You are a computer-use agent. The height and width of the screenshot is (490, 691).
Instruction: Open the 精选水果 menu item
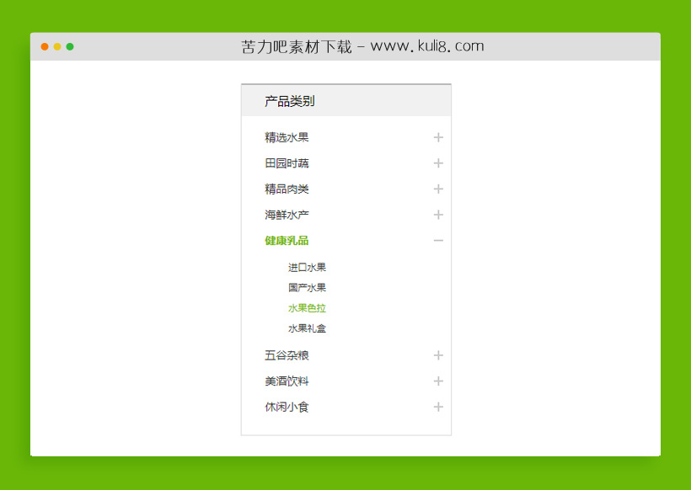(x=286, y=137)
